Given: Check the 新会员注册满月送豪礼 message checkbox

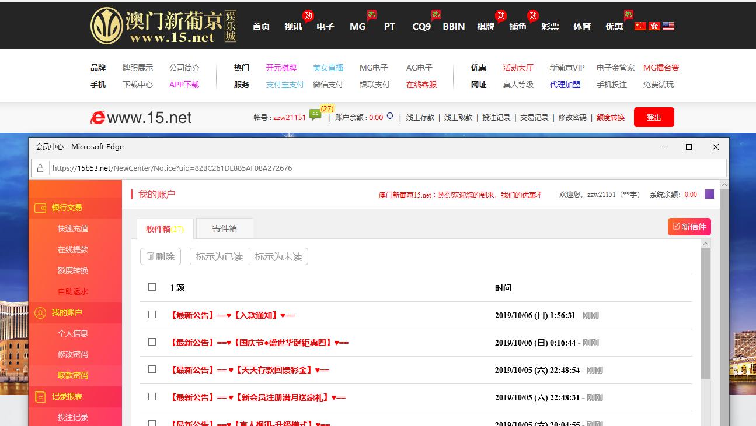Looking at the screenshot, I should click(152, 396).
